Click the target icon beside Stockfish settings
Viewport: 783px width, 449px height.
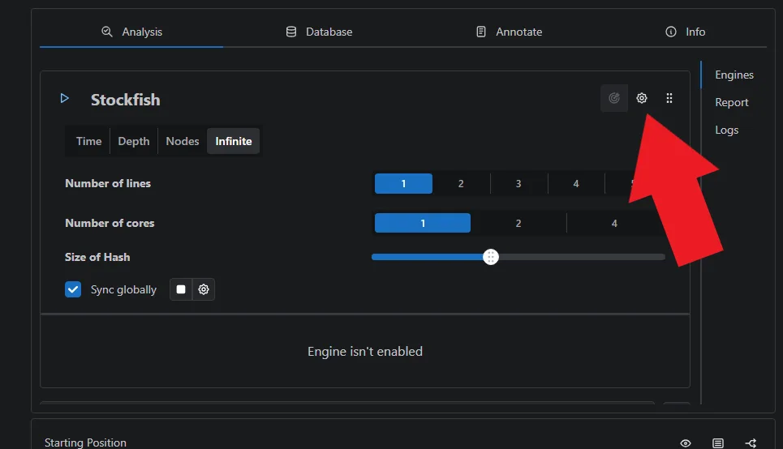pos(614,98)
